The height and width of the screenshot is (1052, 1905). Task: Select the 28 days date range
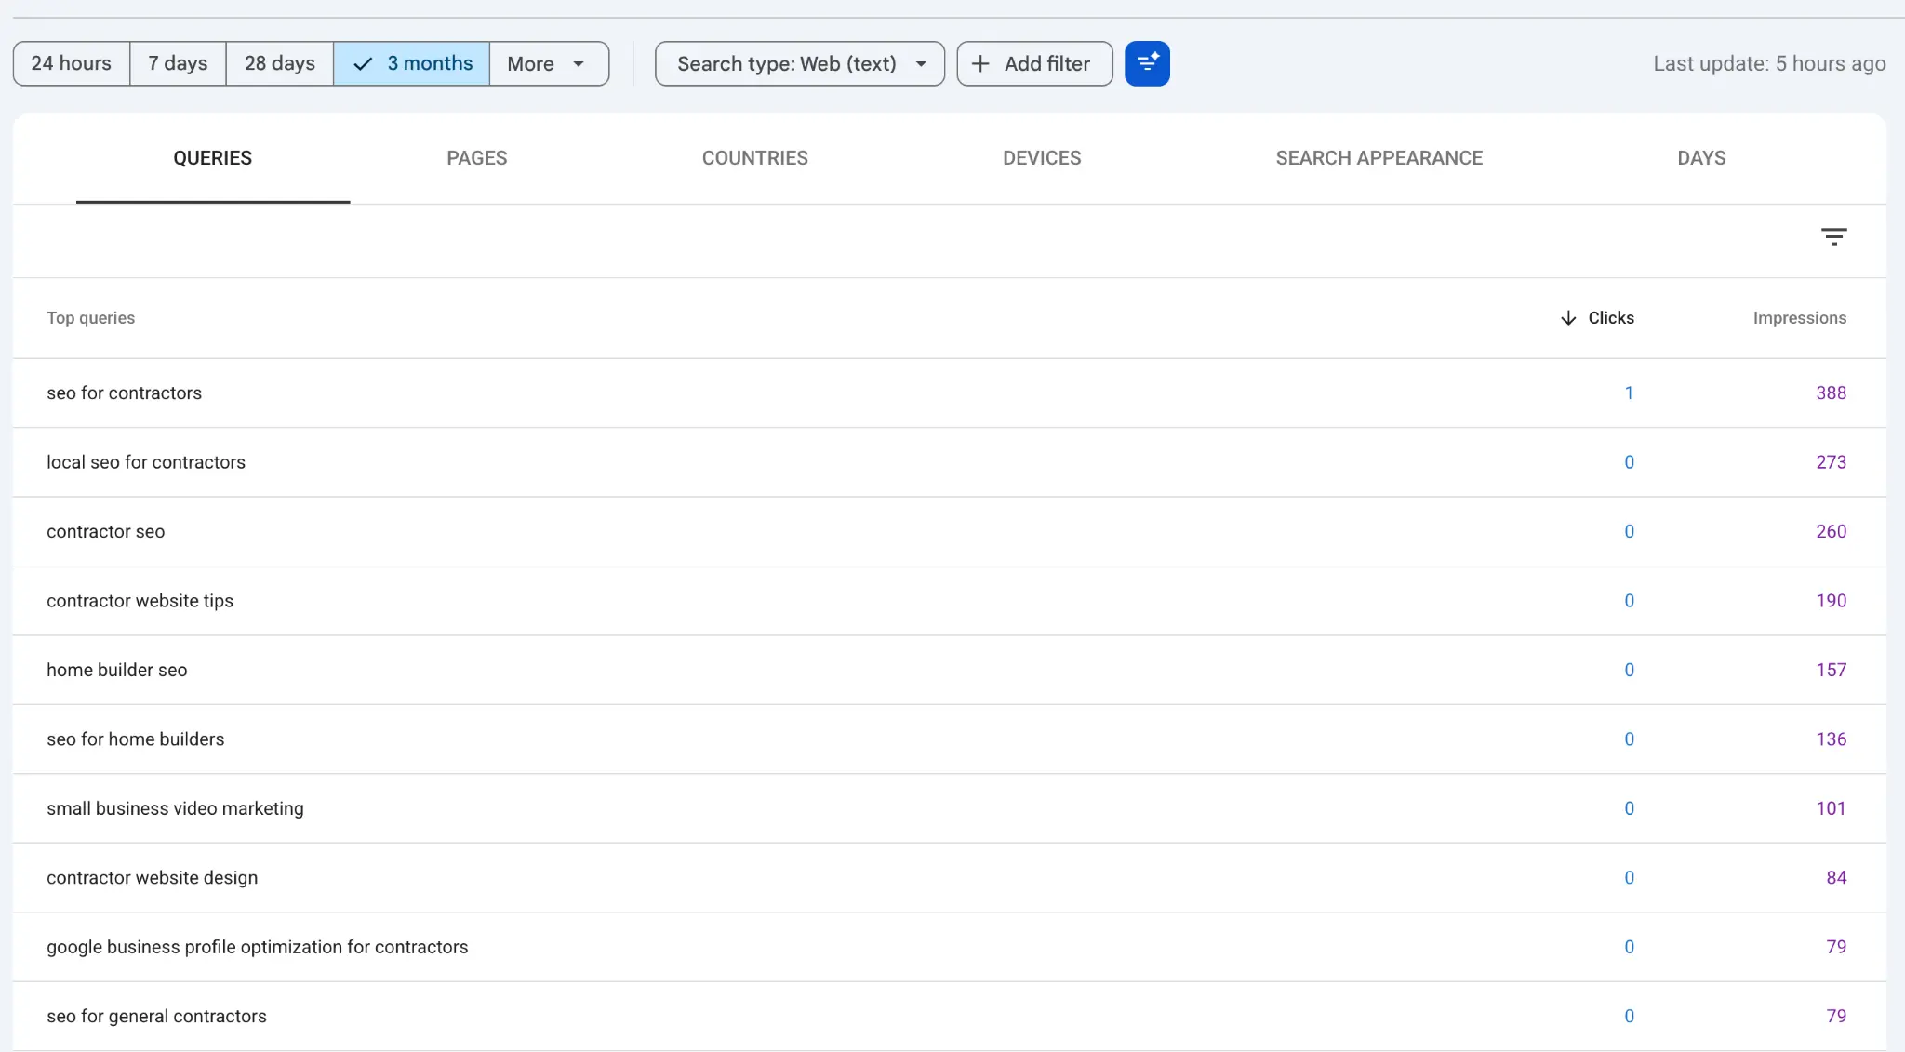pos(279,63)
